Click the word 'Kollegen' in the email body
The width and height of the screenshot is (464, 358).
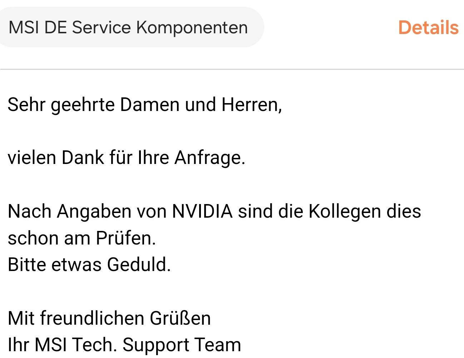coord(345,211)
